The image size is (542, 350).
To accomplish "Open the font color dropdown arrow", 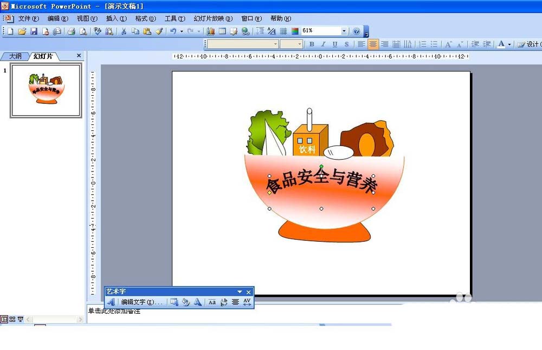I will (x=509, y=44).
